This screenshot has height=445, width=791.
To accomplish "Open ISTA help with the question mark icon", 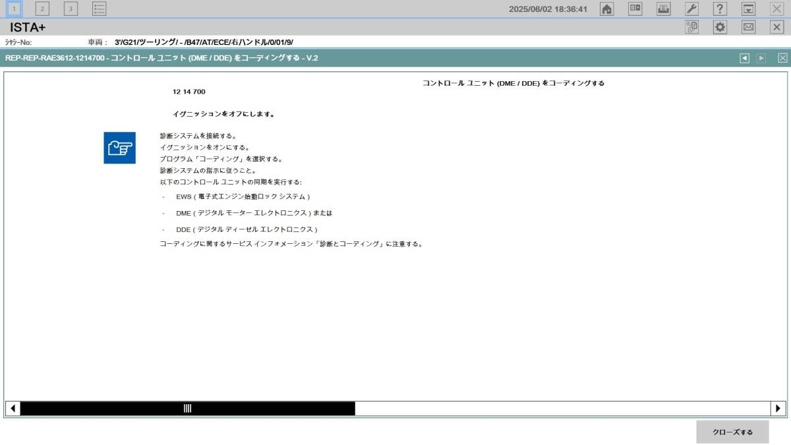I will 719,9.
